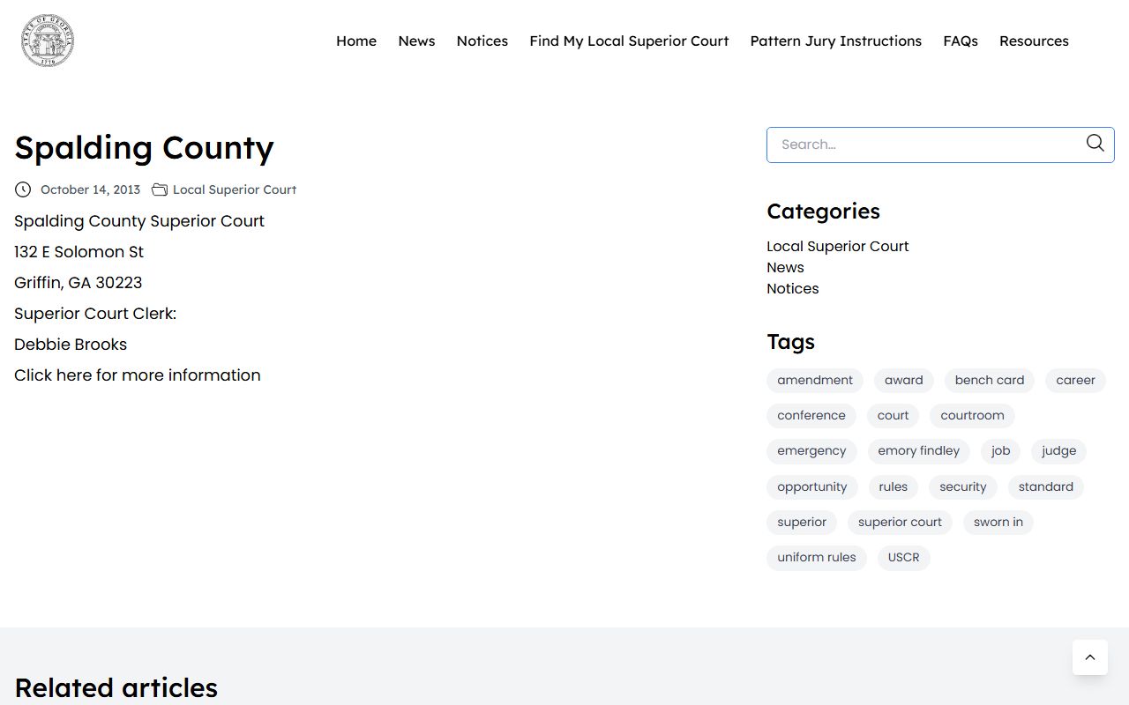Select the rules tag
1129x705 pixels.
(893, 487)
